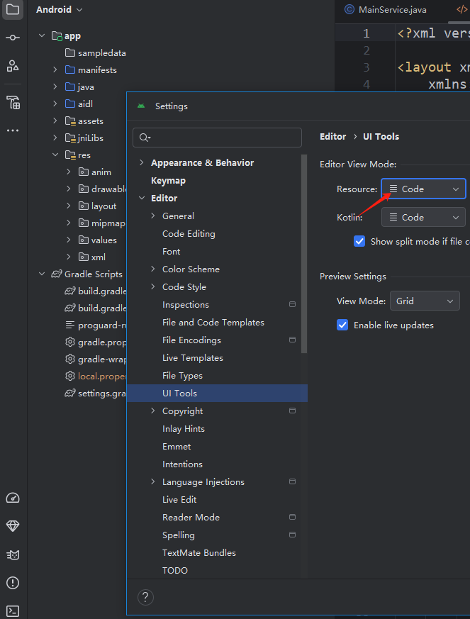Screen dimensions: 470x619
Task: Click the Gradle Scripts elephant icon
Action: click(57, 274)
